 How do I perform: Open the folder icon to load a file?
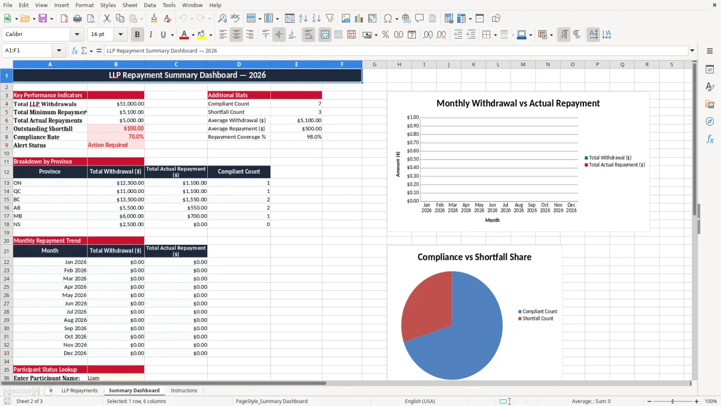(x=24, y=19)
